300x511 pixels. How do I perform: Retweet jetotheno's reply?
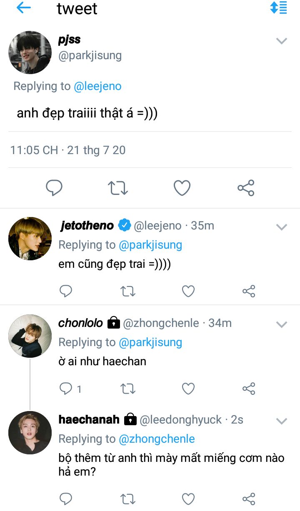click(x=127, y=291)
